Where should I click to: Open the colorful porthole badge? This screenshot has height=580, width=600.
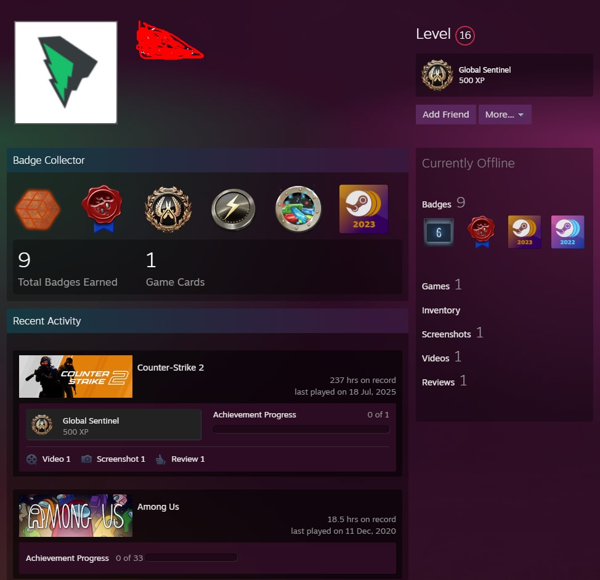click(x=299, y=209)
